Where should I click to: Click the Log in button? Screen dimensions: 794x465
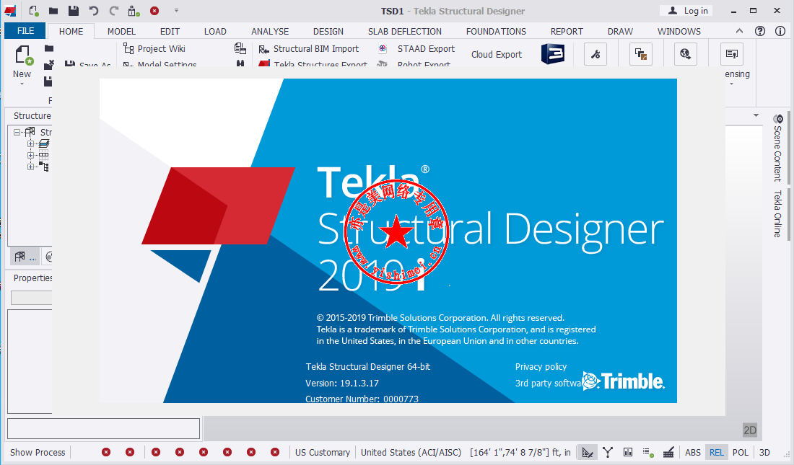tap(688, 11)
